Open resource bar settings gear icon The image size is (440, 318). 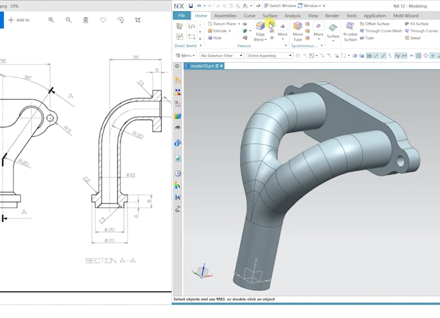click(x=177, y=66)
